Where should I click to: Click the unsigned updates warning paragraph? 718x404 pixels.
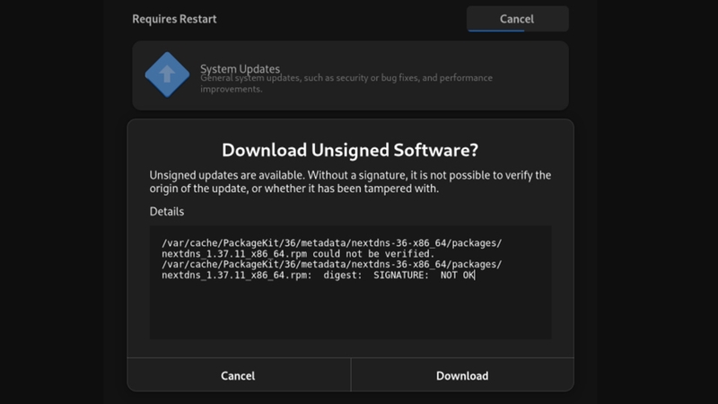[x=350, y=182]
